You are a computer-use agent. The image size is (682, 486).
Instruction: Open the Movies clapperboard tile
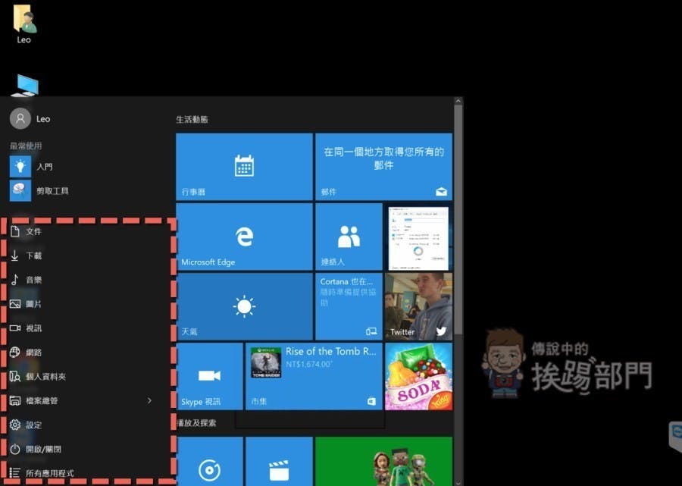(279, 461)
